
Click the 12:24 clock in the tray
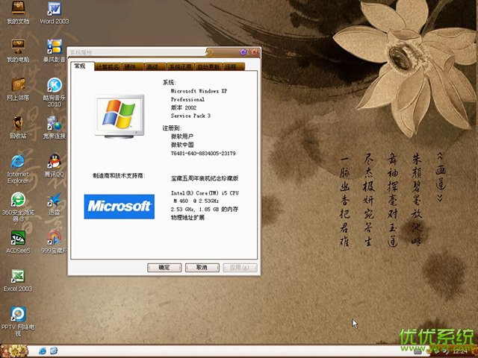pos(460,351)
